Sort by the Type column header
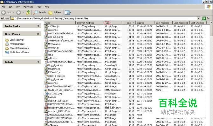 pyautogui.click(x=113, y=23)
